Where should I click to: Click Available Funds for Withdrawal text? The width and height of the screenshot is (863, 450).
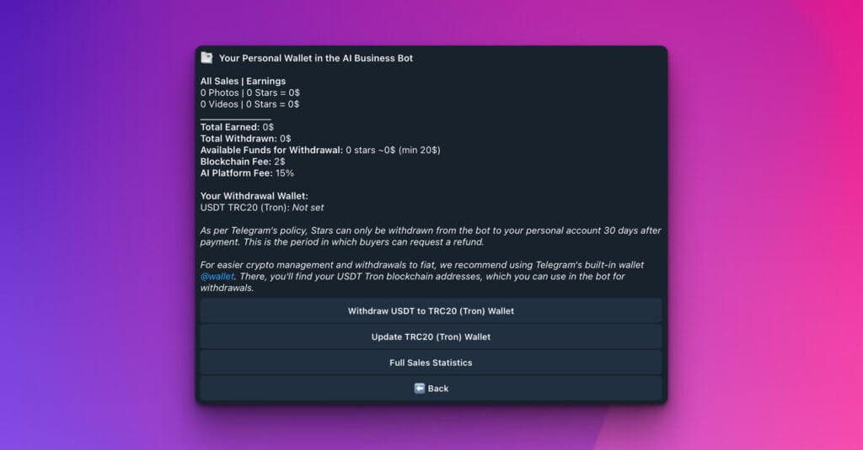coord(320,150)
